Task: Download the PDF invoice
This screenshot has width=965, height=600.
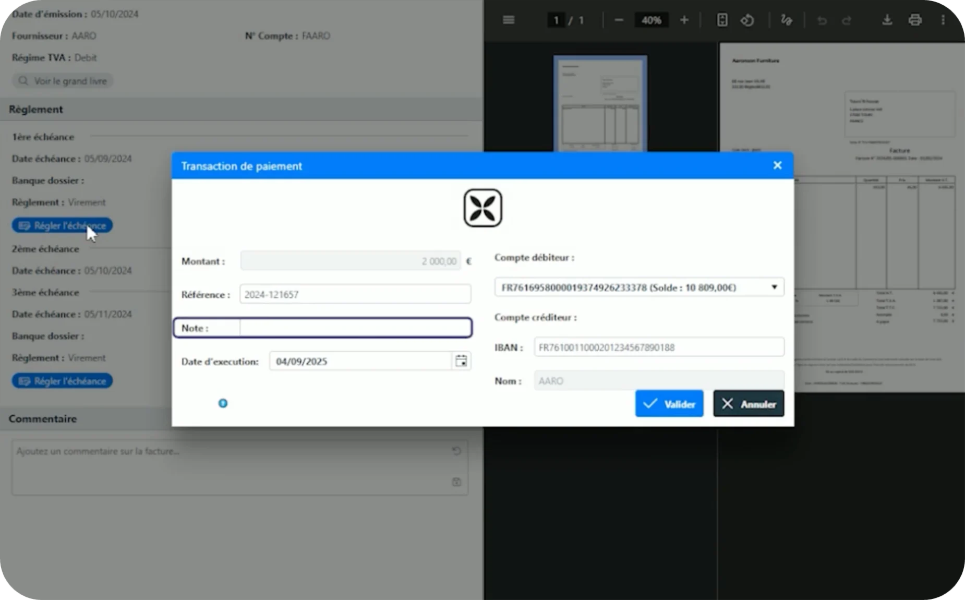Action: [887, 20]
